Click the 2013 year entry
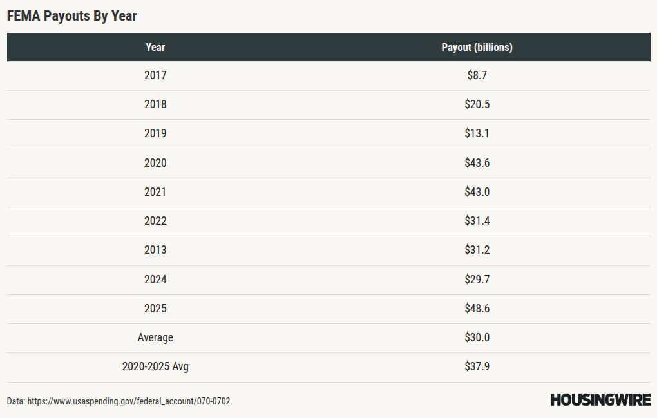 [x=155, y=250]
